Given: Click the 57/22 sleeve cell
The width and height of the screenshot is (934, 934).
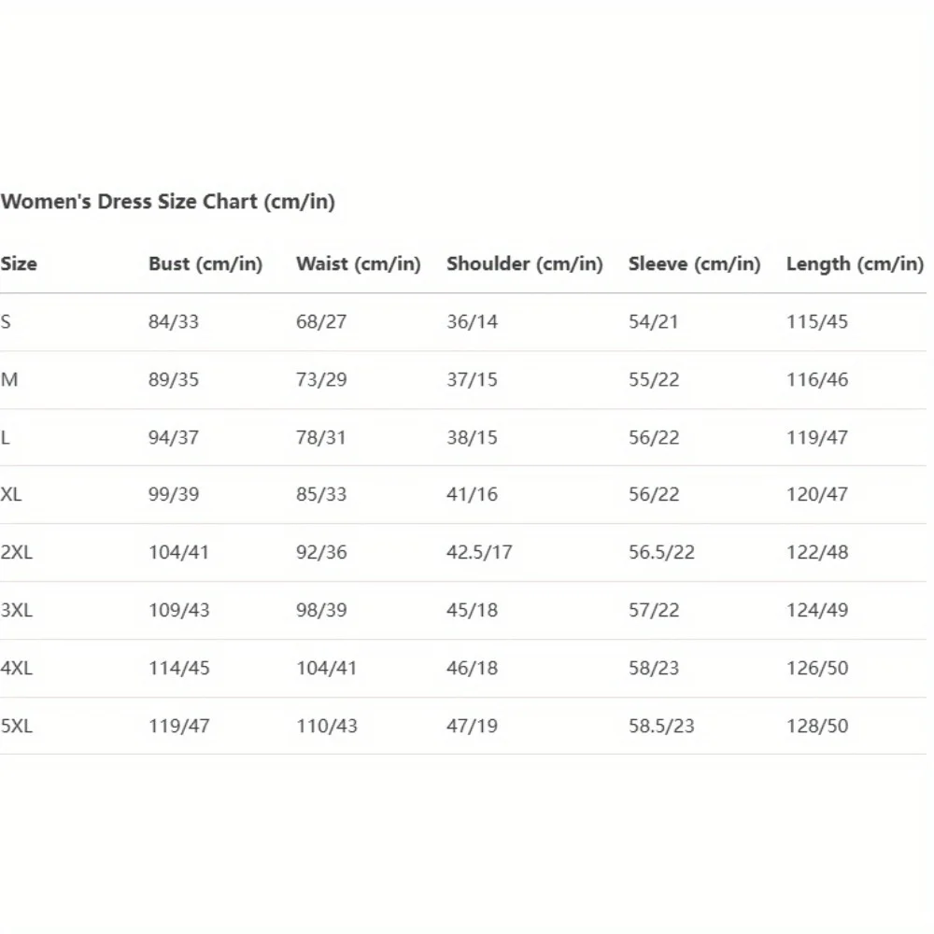Looking at the screenshot, I should (654, 610).
